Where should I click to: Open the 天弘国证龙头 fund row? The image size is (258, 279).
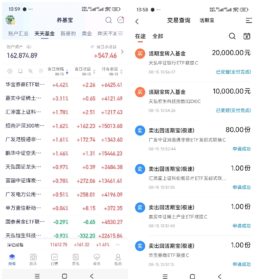point(65,167)
